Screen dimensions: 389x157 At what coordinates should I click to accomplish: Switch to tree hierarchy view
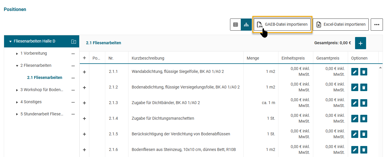246,25
